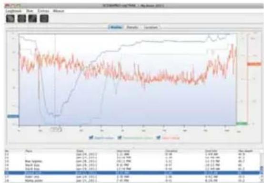Click the time cursor handle below the chart
Image resolution: width=264 pixels, height=183 pixels.
point(56,130)
